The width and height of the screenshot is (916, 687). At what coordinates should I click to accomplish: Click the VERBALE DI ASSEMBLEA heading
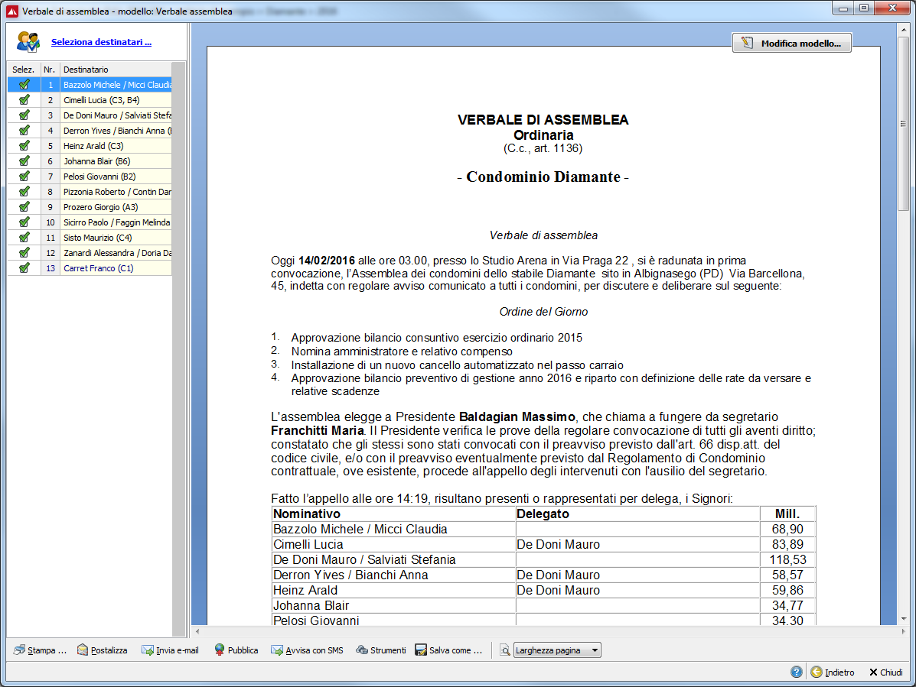pos(543,119)
